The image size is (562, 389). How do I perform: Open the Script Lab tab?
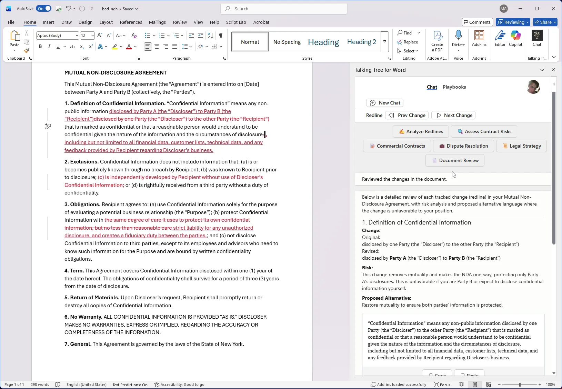236,22
